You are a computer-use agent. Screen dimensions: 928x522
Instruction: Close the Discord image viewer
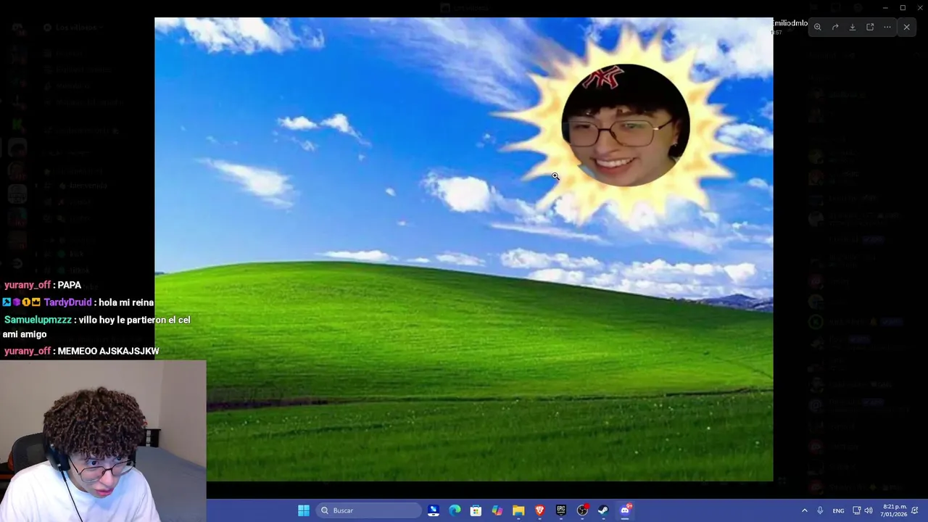coord(906,27)
